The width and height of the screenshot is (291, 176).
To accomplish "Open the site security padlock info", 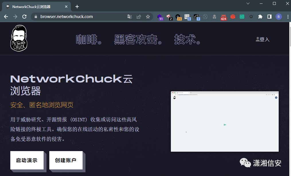I will [x=36, y=17].
